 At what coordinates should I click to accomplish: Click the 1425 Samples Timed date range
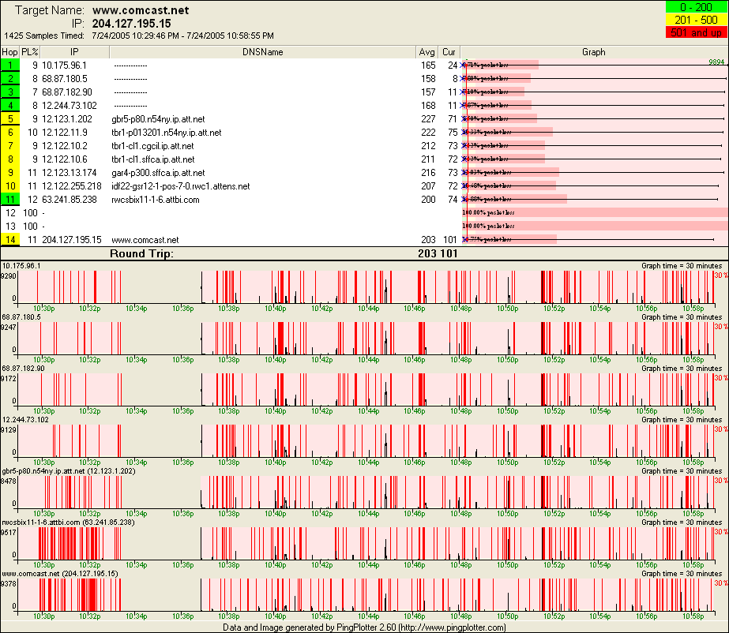click(x=182, y=36)
